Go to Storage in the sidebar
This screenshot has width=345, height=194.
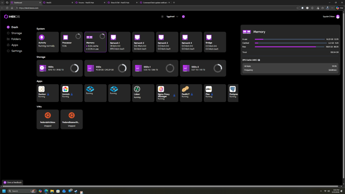(x=16, y=33)
